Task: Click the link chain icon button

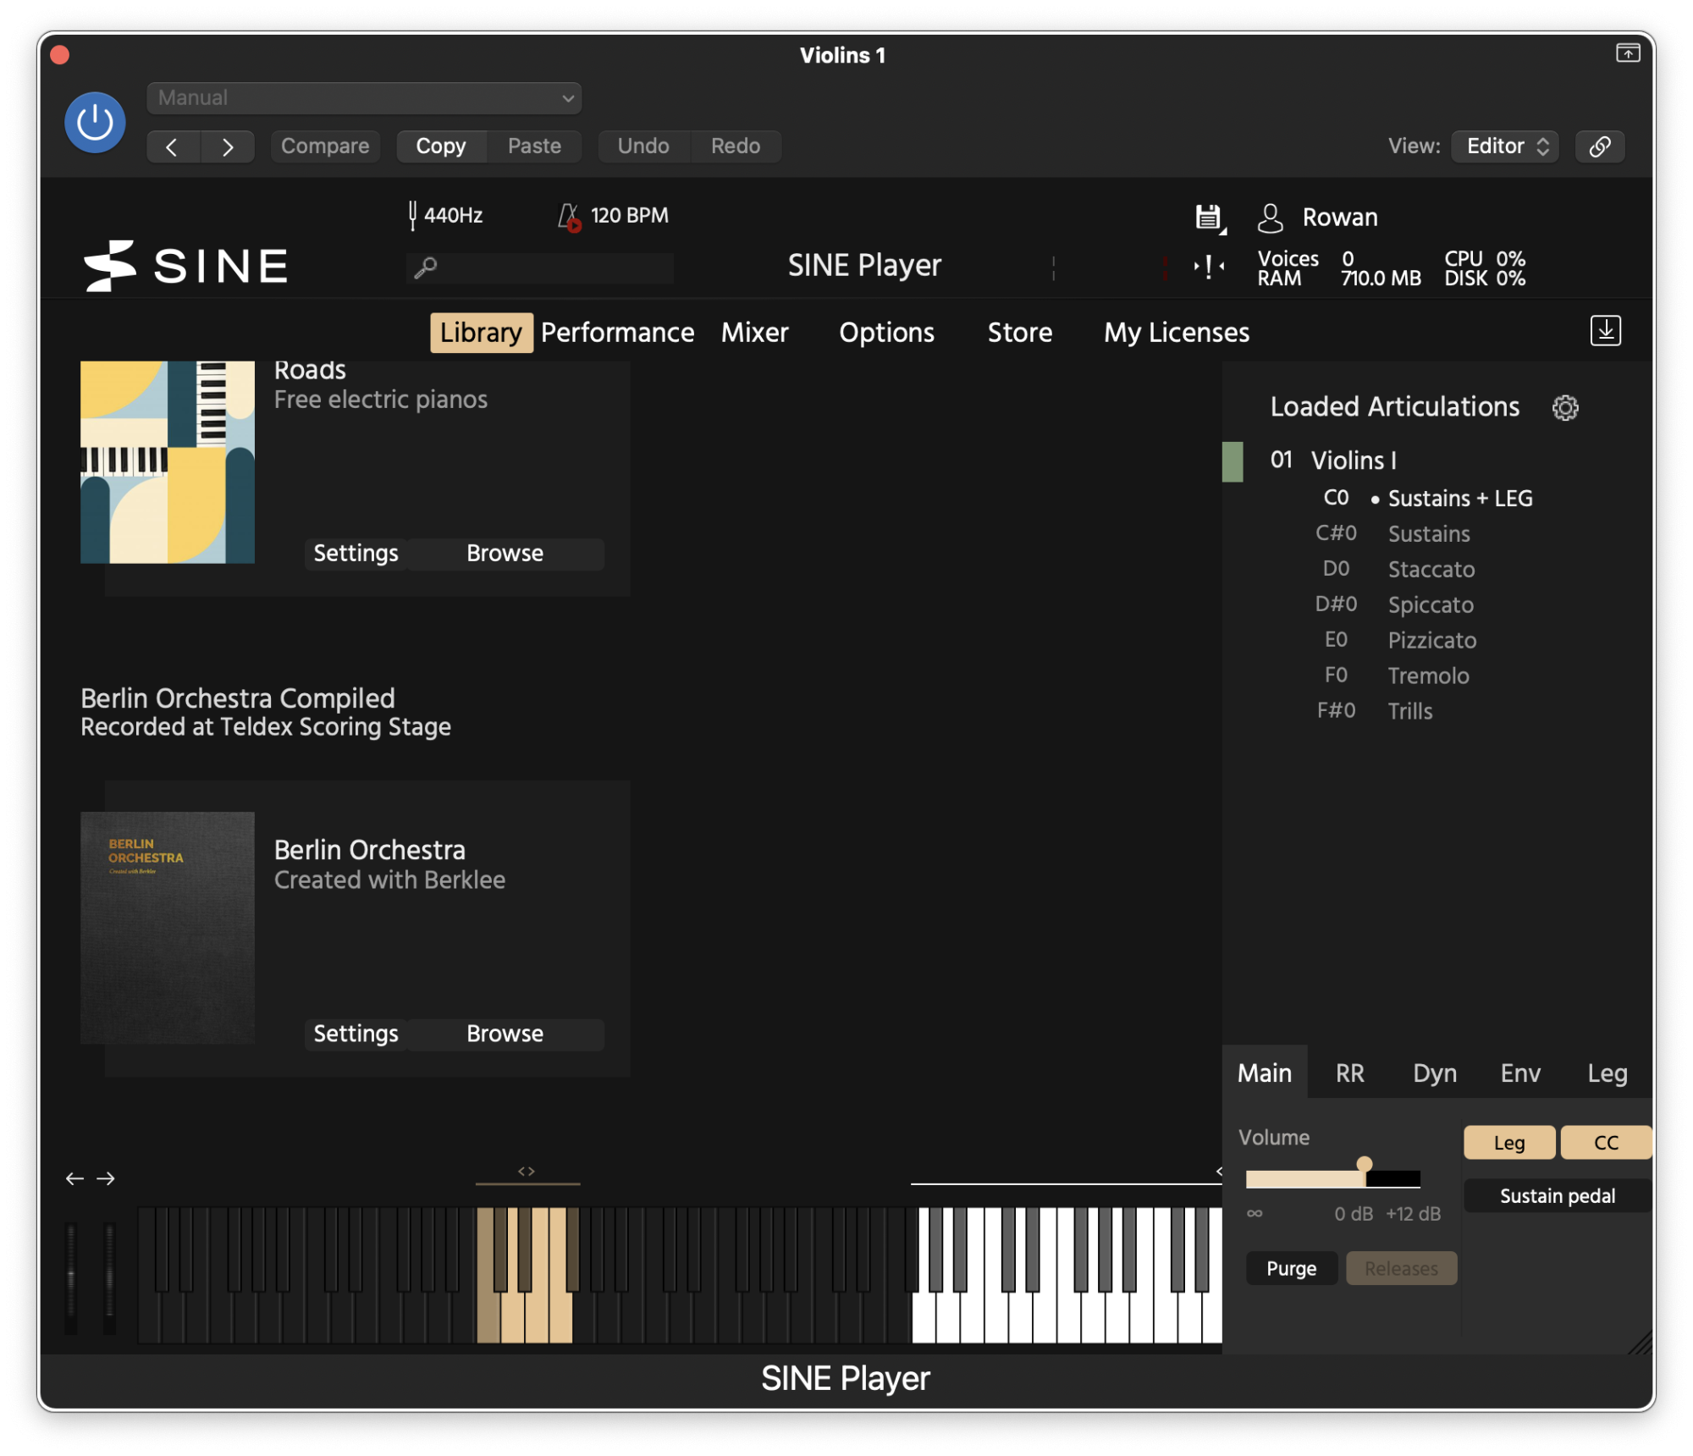Action: coord(1599,146)
